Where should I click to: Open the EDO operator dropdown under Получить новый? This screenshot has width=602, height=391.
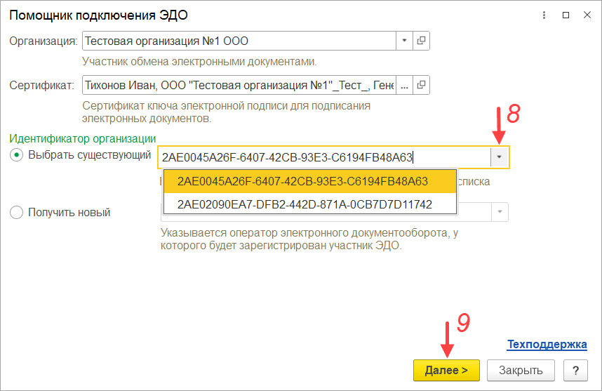(499, 212)
